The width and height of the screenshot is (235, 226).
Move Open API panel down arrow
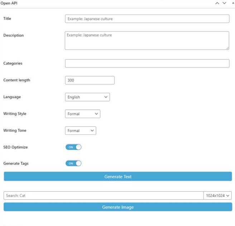click(x=224, y=3)
